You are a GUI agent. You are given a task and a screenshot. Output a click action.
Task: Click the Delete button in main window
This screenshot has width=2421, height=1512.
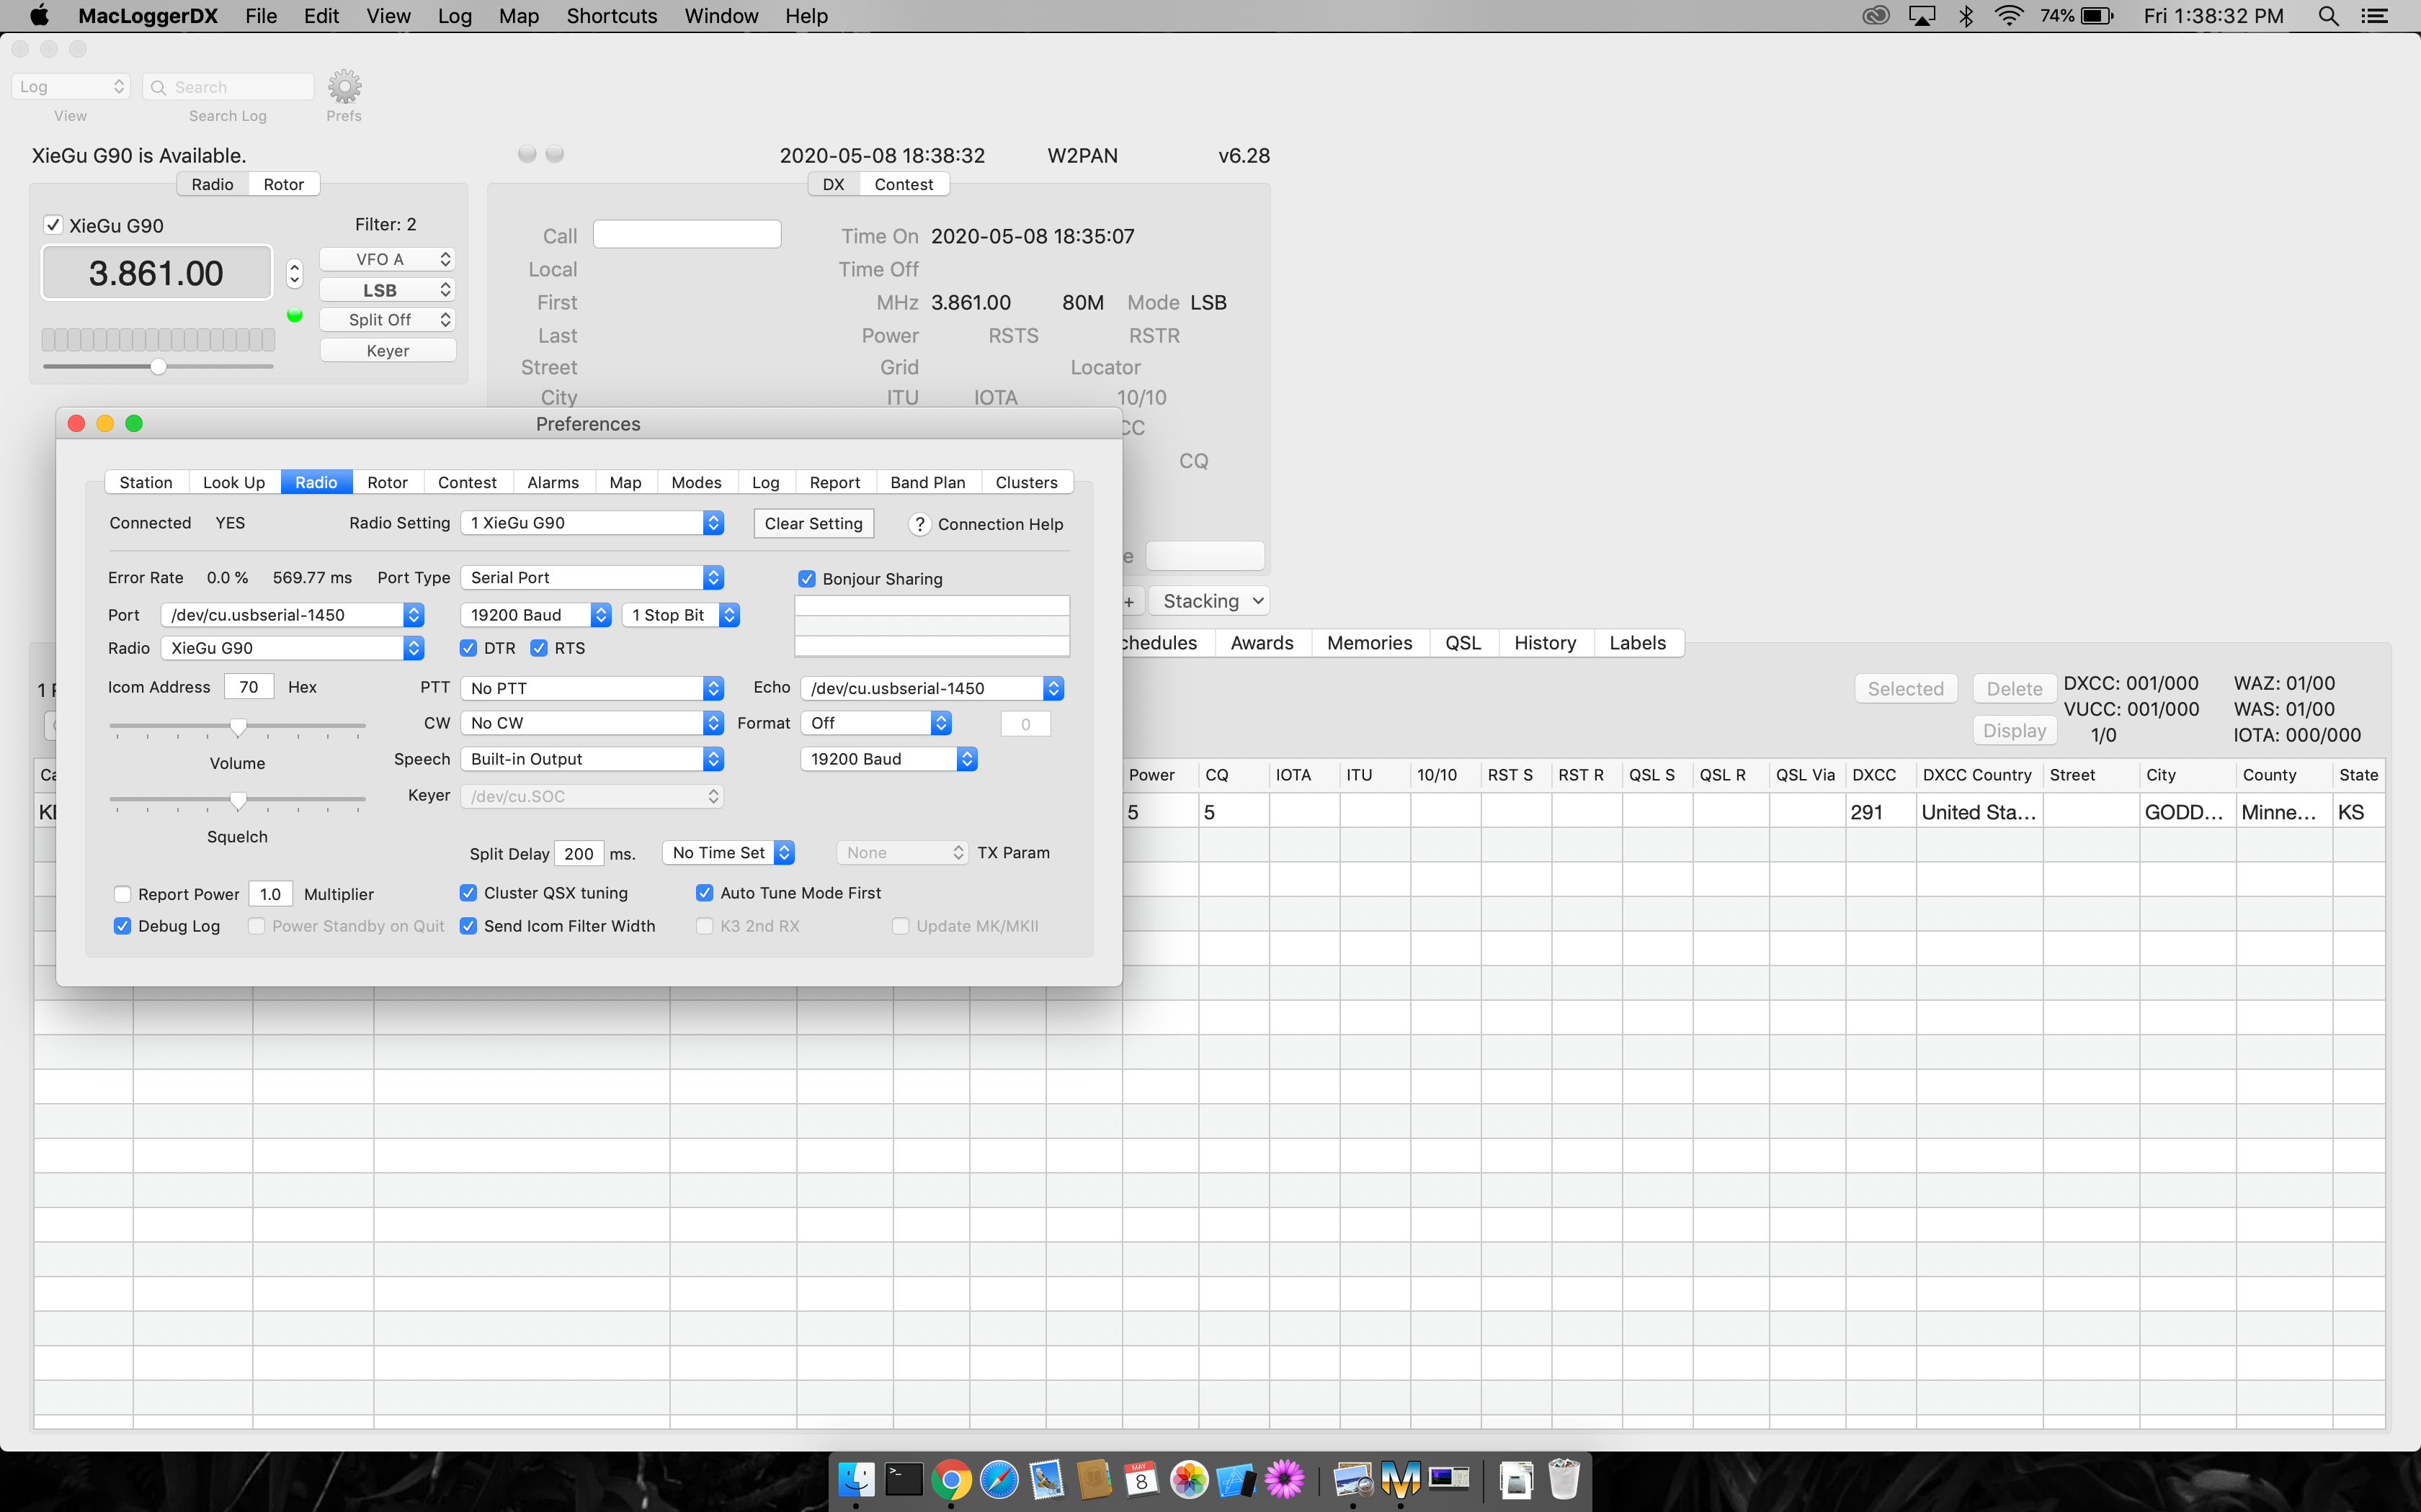[x=2015, y=689]
